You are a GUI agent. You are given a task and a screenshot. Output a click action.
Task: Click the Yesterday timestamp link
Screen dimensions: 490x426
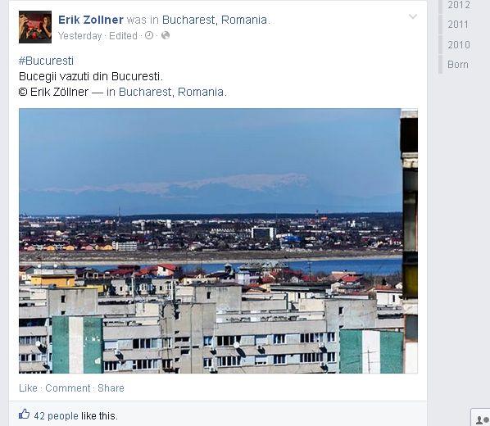[x=80, y=36]
